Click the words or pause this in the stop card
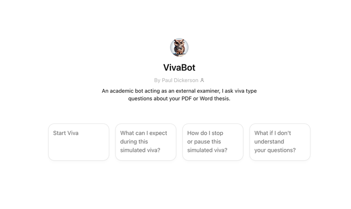This screenshot has width=351, height=209. pyautogui.click(x=204, y=142)
